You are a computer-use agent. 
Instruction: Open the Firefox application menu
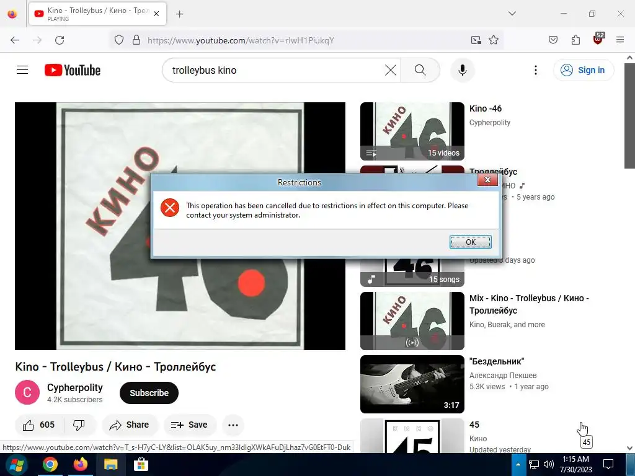[x=620, y=40]
